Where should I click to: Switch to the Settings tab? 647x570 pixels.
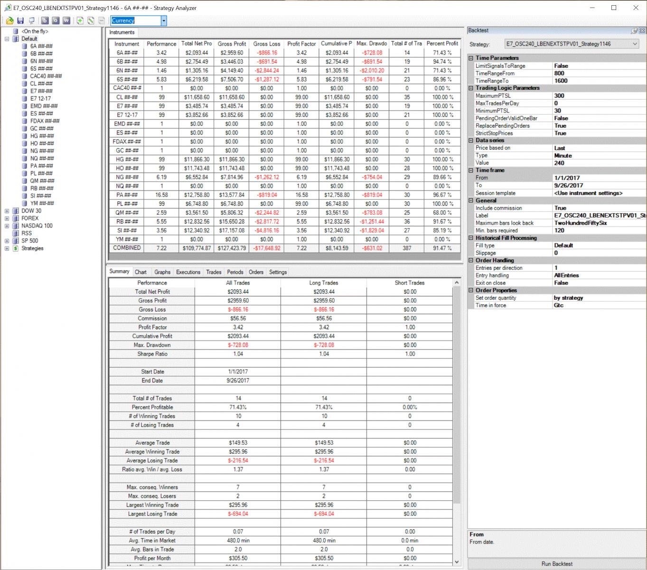coord(278,272)
